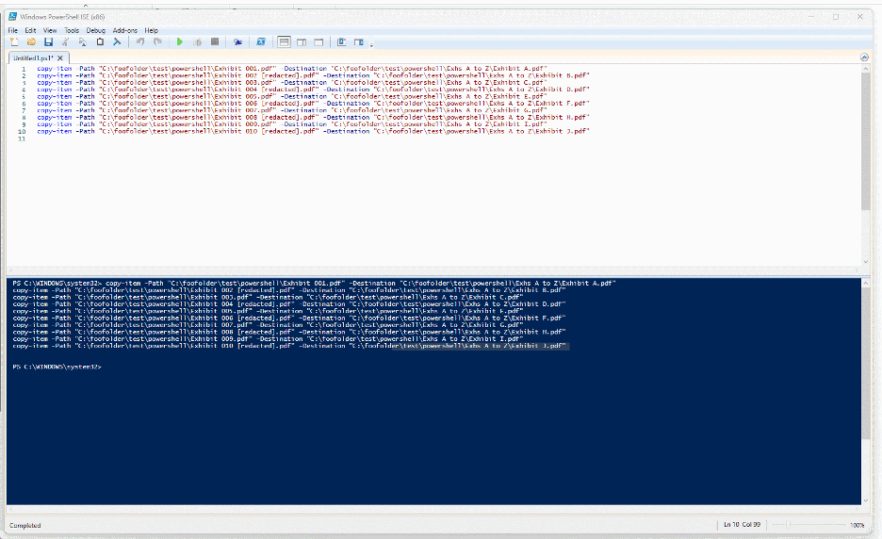Screen dimensions: 882x539
Task: Run the script with green play button
Action: (x=180, y=42)
